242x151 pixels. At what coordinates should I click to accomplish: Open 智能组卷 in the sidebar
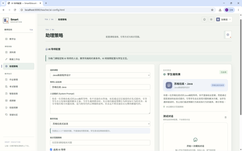tap(18, 94)
